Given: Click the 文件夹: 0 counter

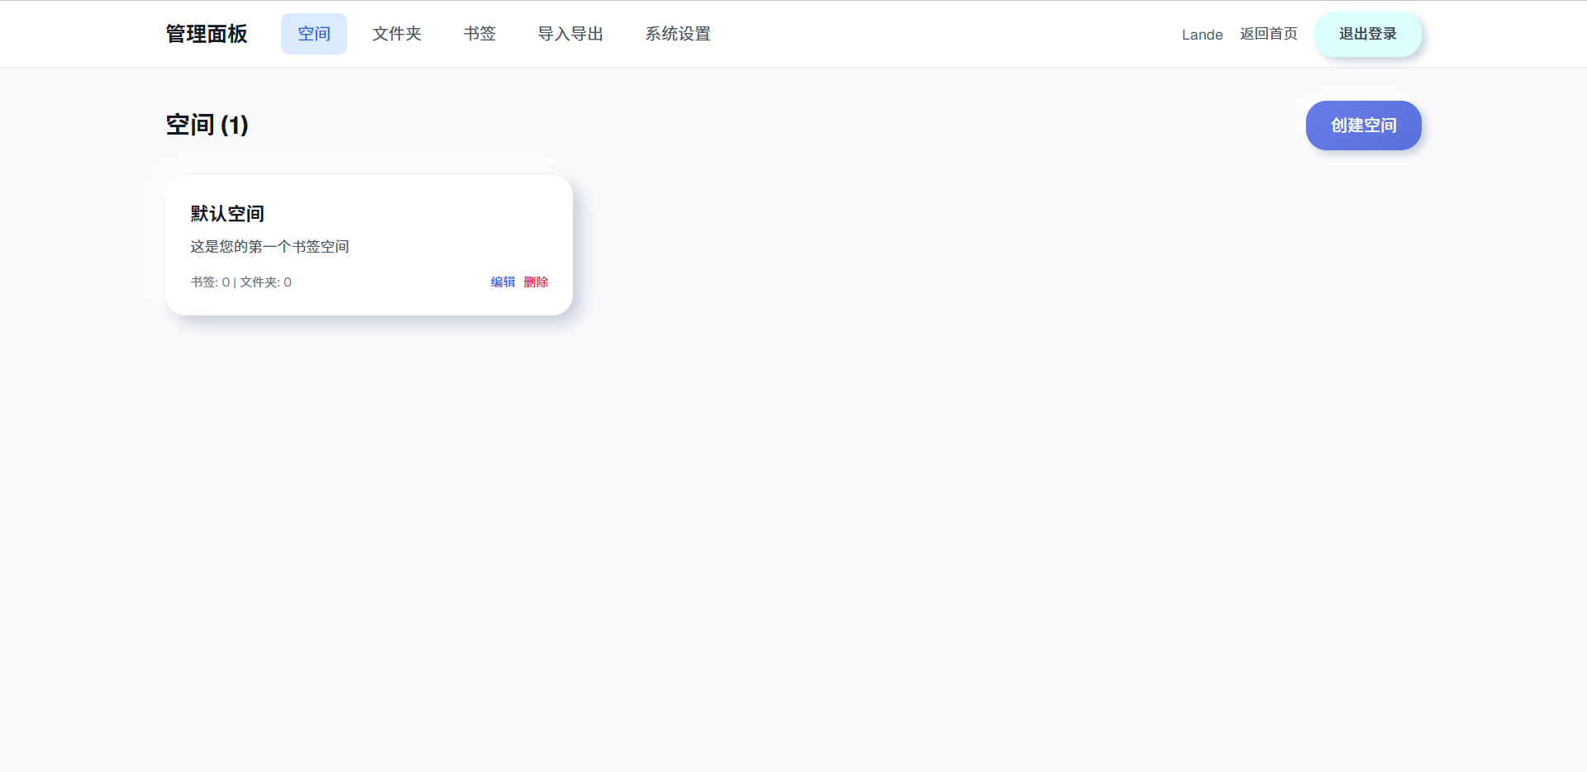Looking at the screenshot, I should (264, 282).
